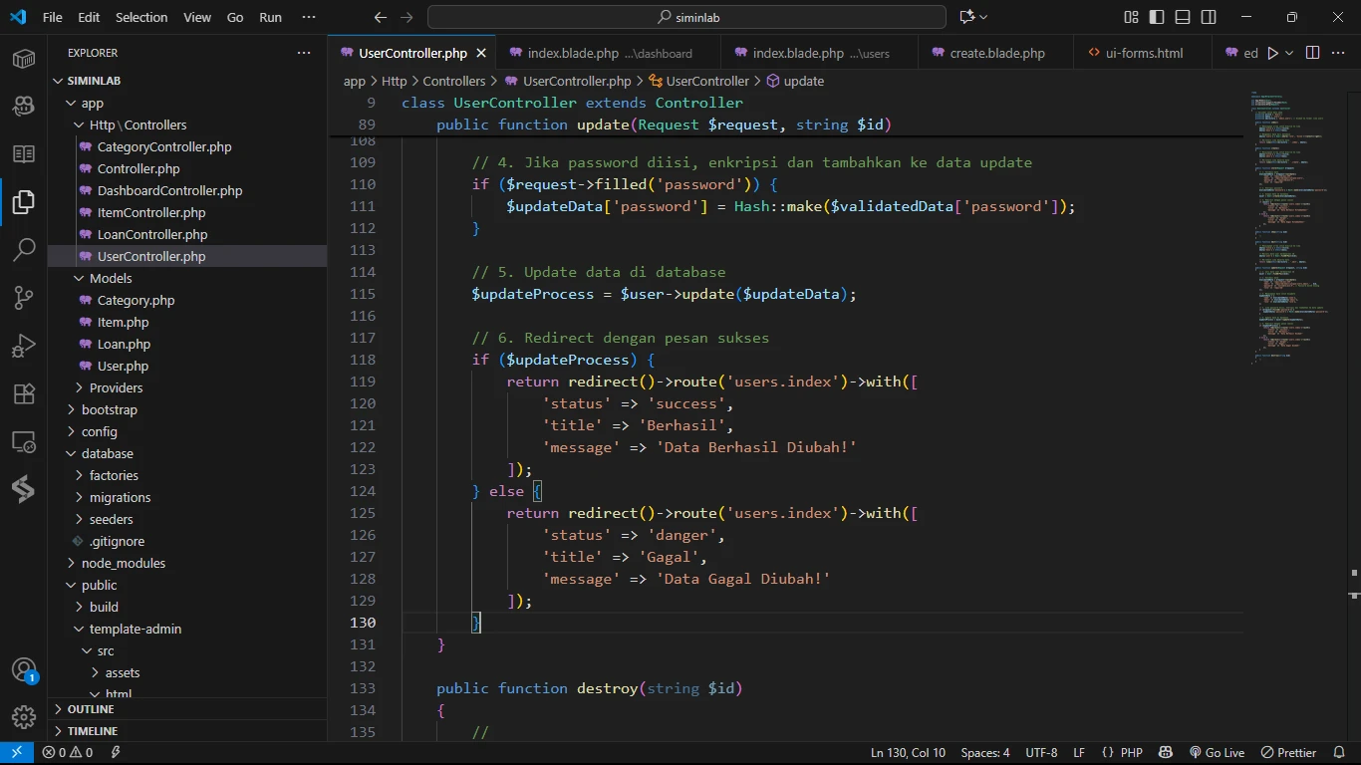Collapse the Models folder
This screenshot has width=1361, height=765.
pos(110,278)
